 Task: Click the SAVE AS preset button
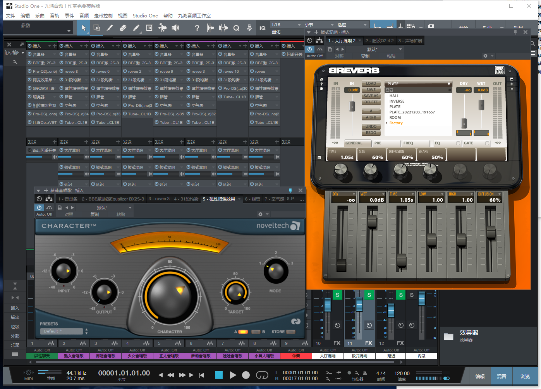(371, 96)
